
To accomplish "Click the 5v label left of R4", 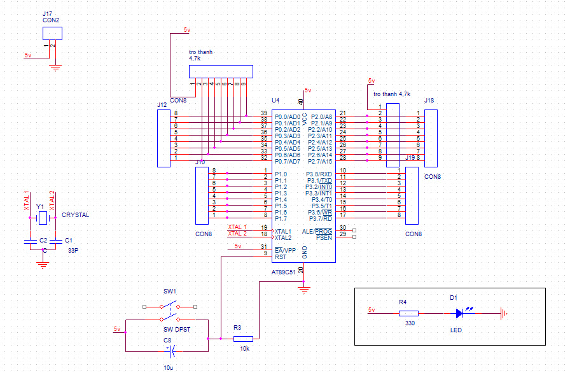I will point(371,310).
